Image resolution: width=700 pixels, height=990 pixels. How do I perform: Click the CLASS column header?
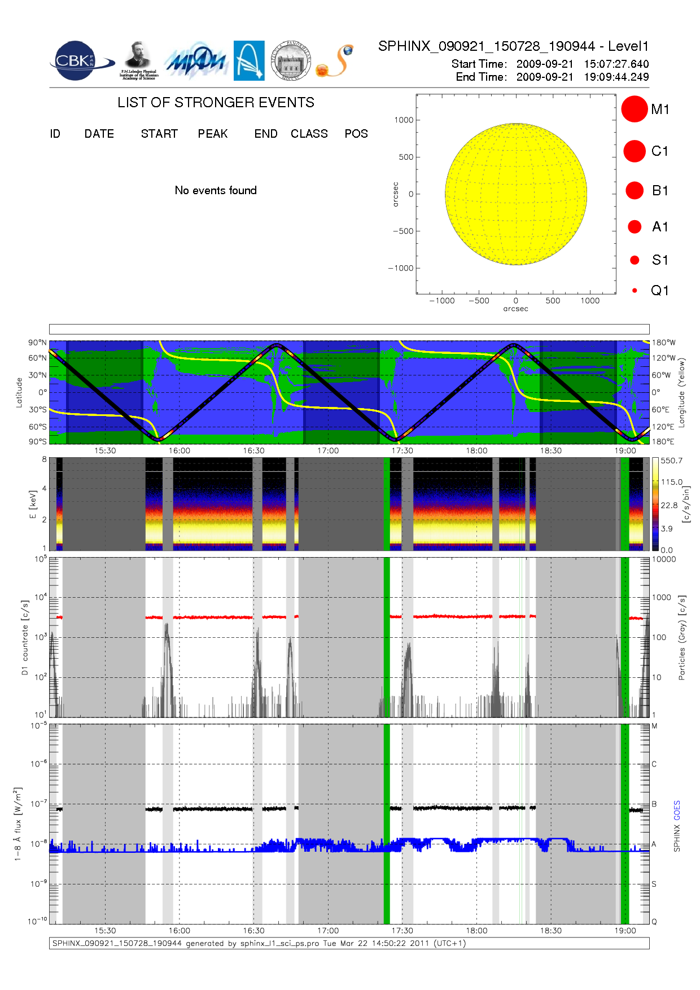(x=309, y=134)
